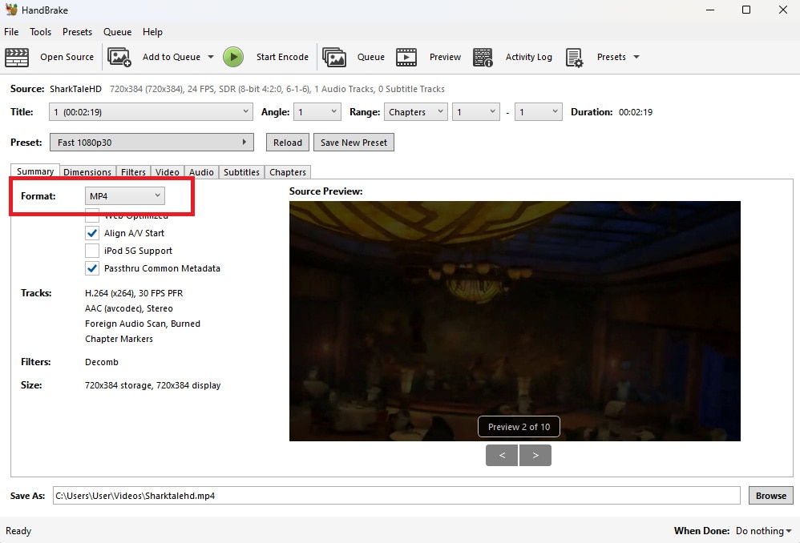Click the Add to Queue picture icon
The width and height of the screenshot is (800, 543).
[x=119, y=57]
